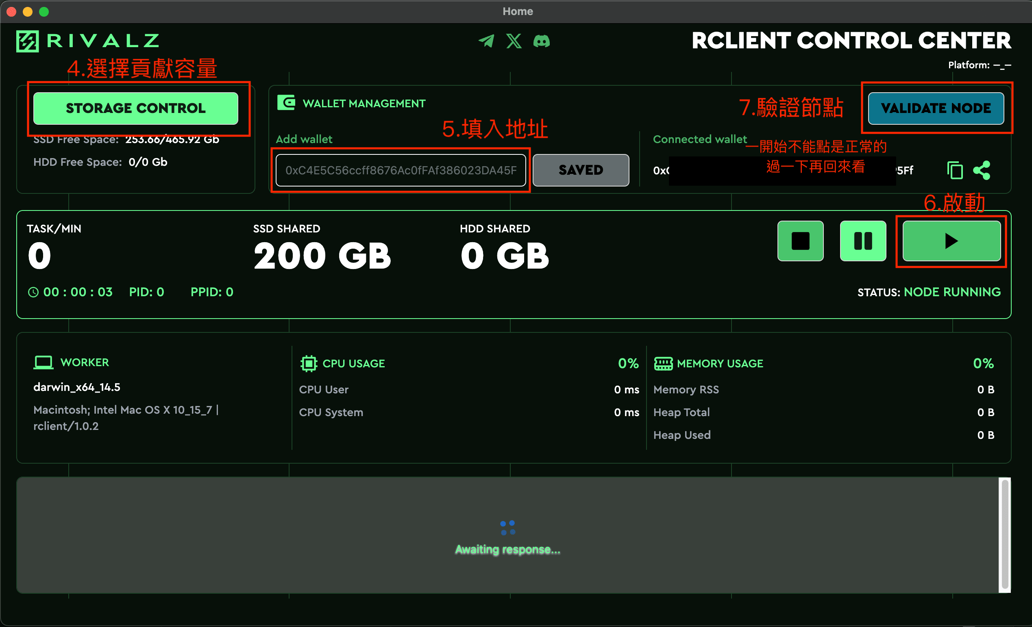Click the Rivalz logo emblem
The width and height of the screenshot is (1032, 627).
point(28,41)
